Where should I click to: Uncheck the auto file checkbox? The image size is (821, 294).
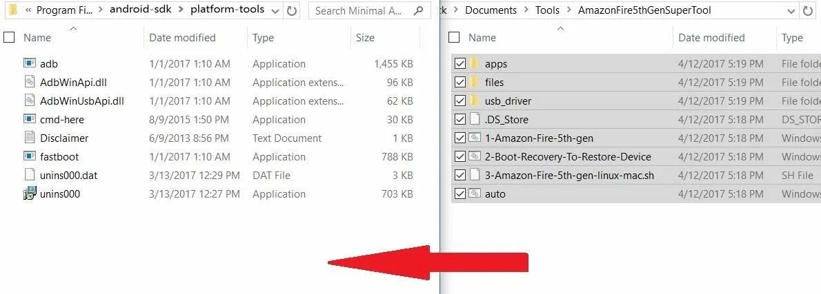tap(460, 193)
